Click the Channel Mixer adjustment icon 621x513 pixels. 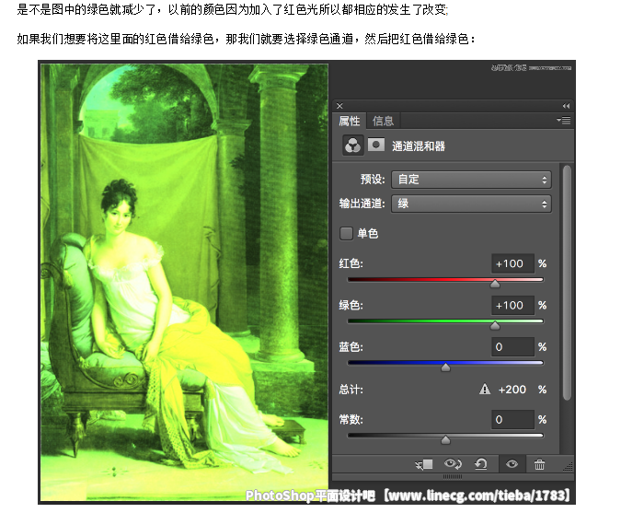(352, 146)
